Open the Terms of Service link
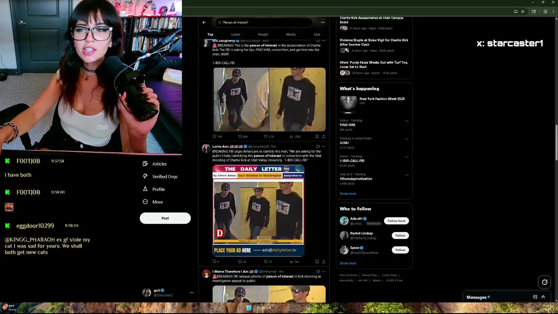Screen dimensions: 558x314 [348, 275]
